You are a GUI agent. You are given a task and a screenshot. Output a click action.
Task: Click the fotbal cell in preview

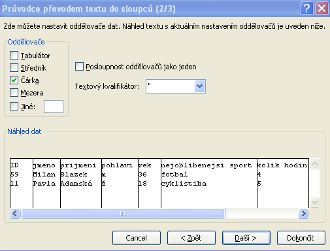click(x=174, y=175)
